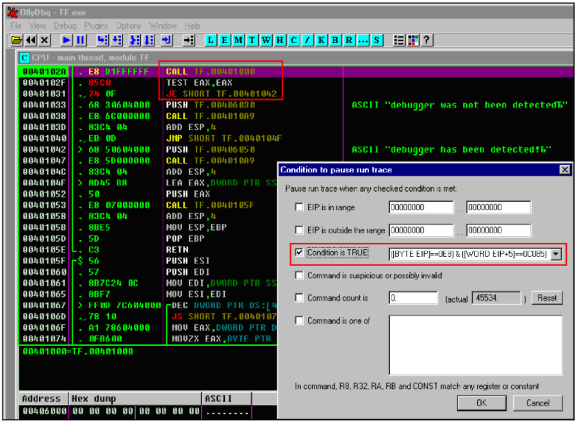Select the RETN instruction row

[x=148, y=249]
